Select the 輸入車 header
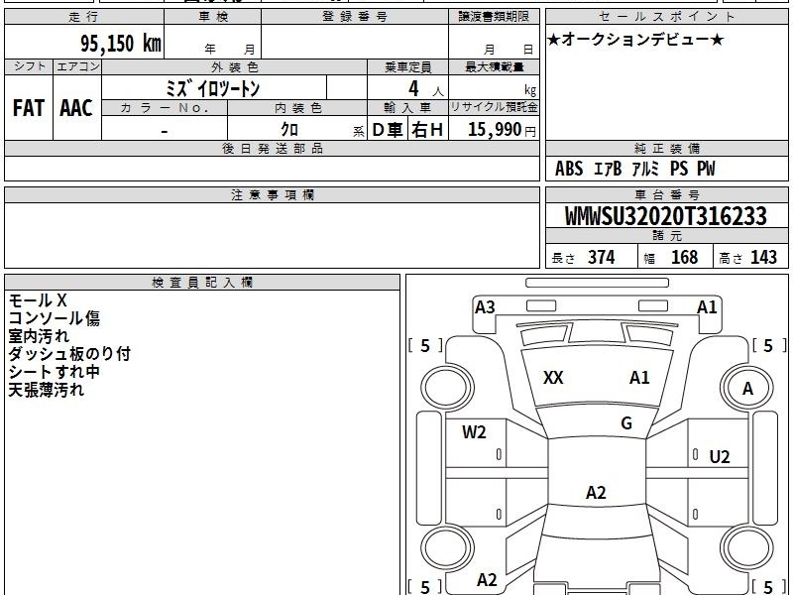Screen dimensions: 793x595 407,108
